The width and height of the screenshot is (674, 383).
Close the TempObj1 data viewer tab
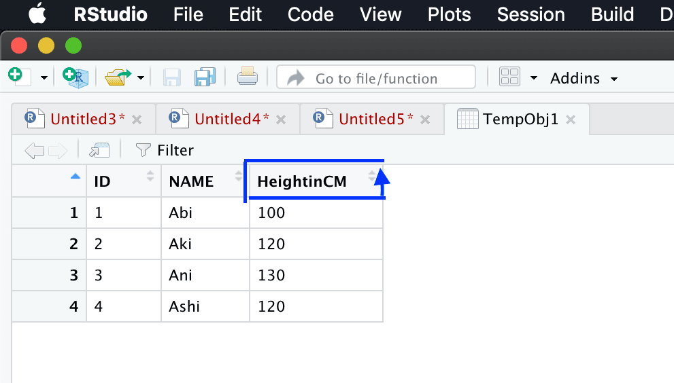pyautogui.click(x=571, y=120)
